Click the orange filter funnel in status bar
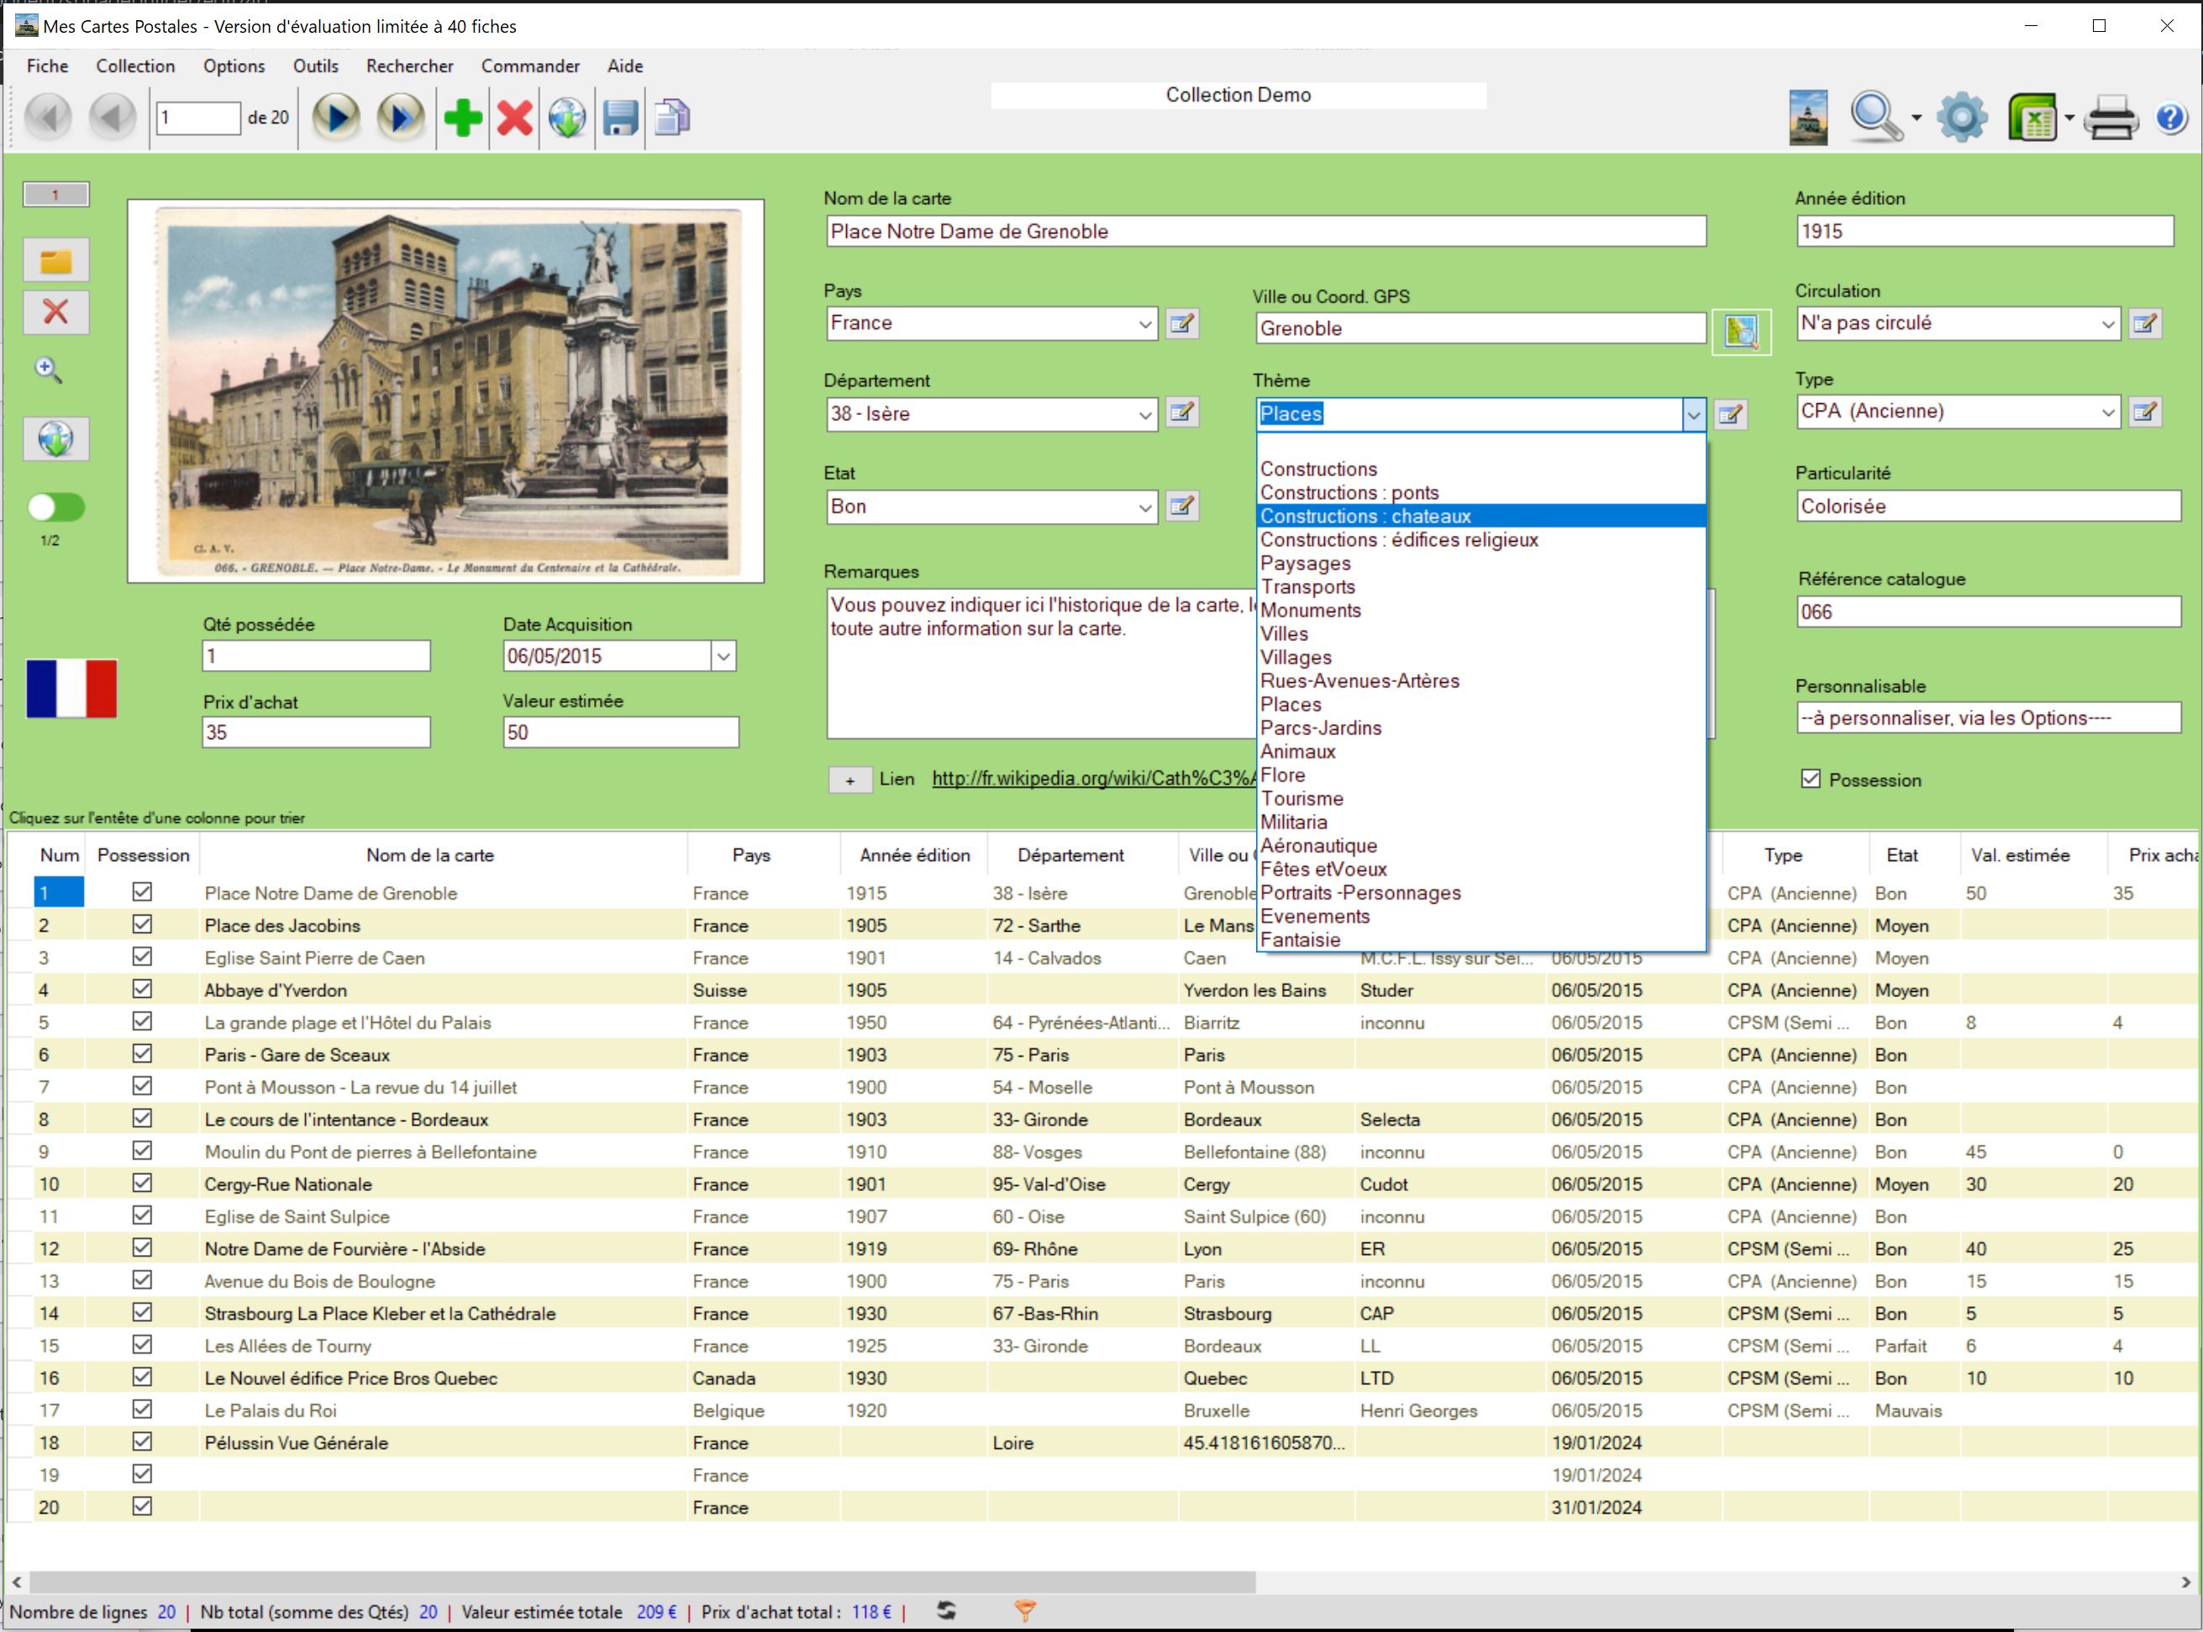Image resolution: width=2203 pixels, height=1632 pixels. (1025, 1611)
